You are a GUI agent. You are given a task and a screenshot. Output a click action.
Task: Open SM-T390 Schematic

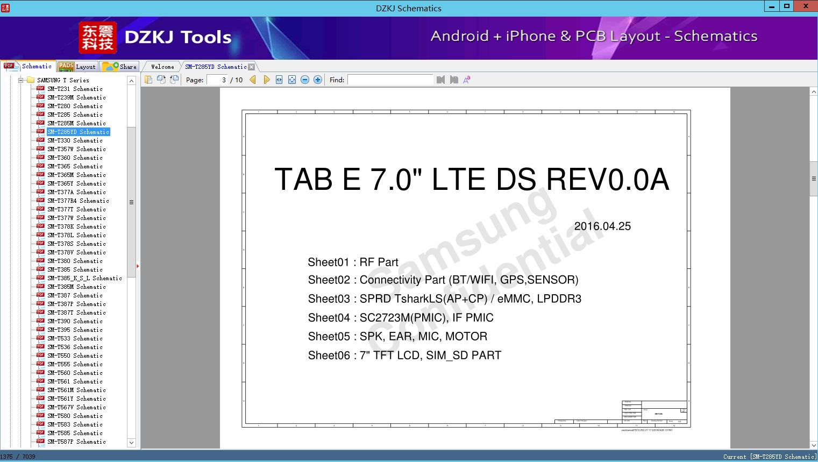click(75, 321)
